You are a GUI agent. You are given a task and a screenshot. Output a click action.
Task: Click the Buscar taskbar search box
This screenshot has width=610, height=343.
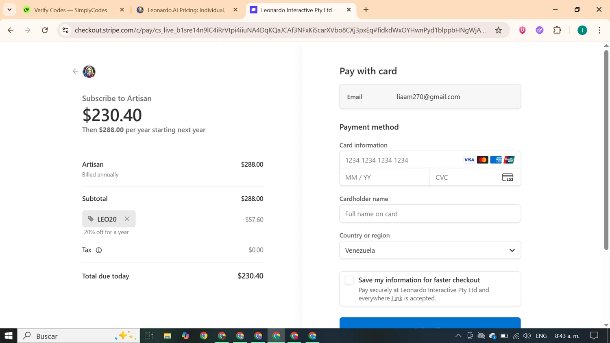(x=79, y=336)
